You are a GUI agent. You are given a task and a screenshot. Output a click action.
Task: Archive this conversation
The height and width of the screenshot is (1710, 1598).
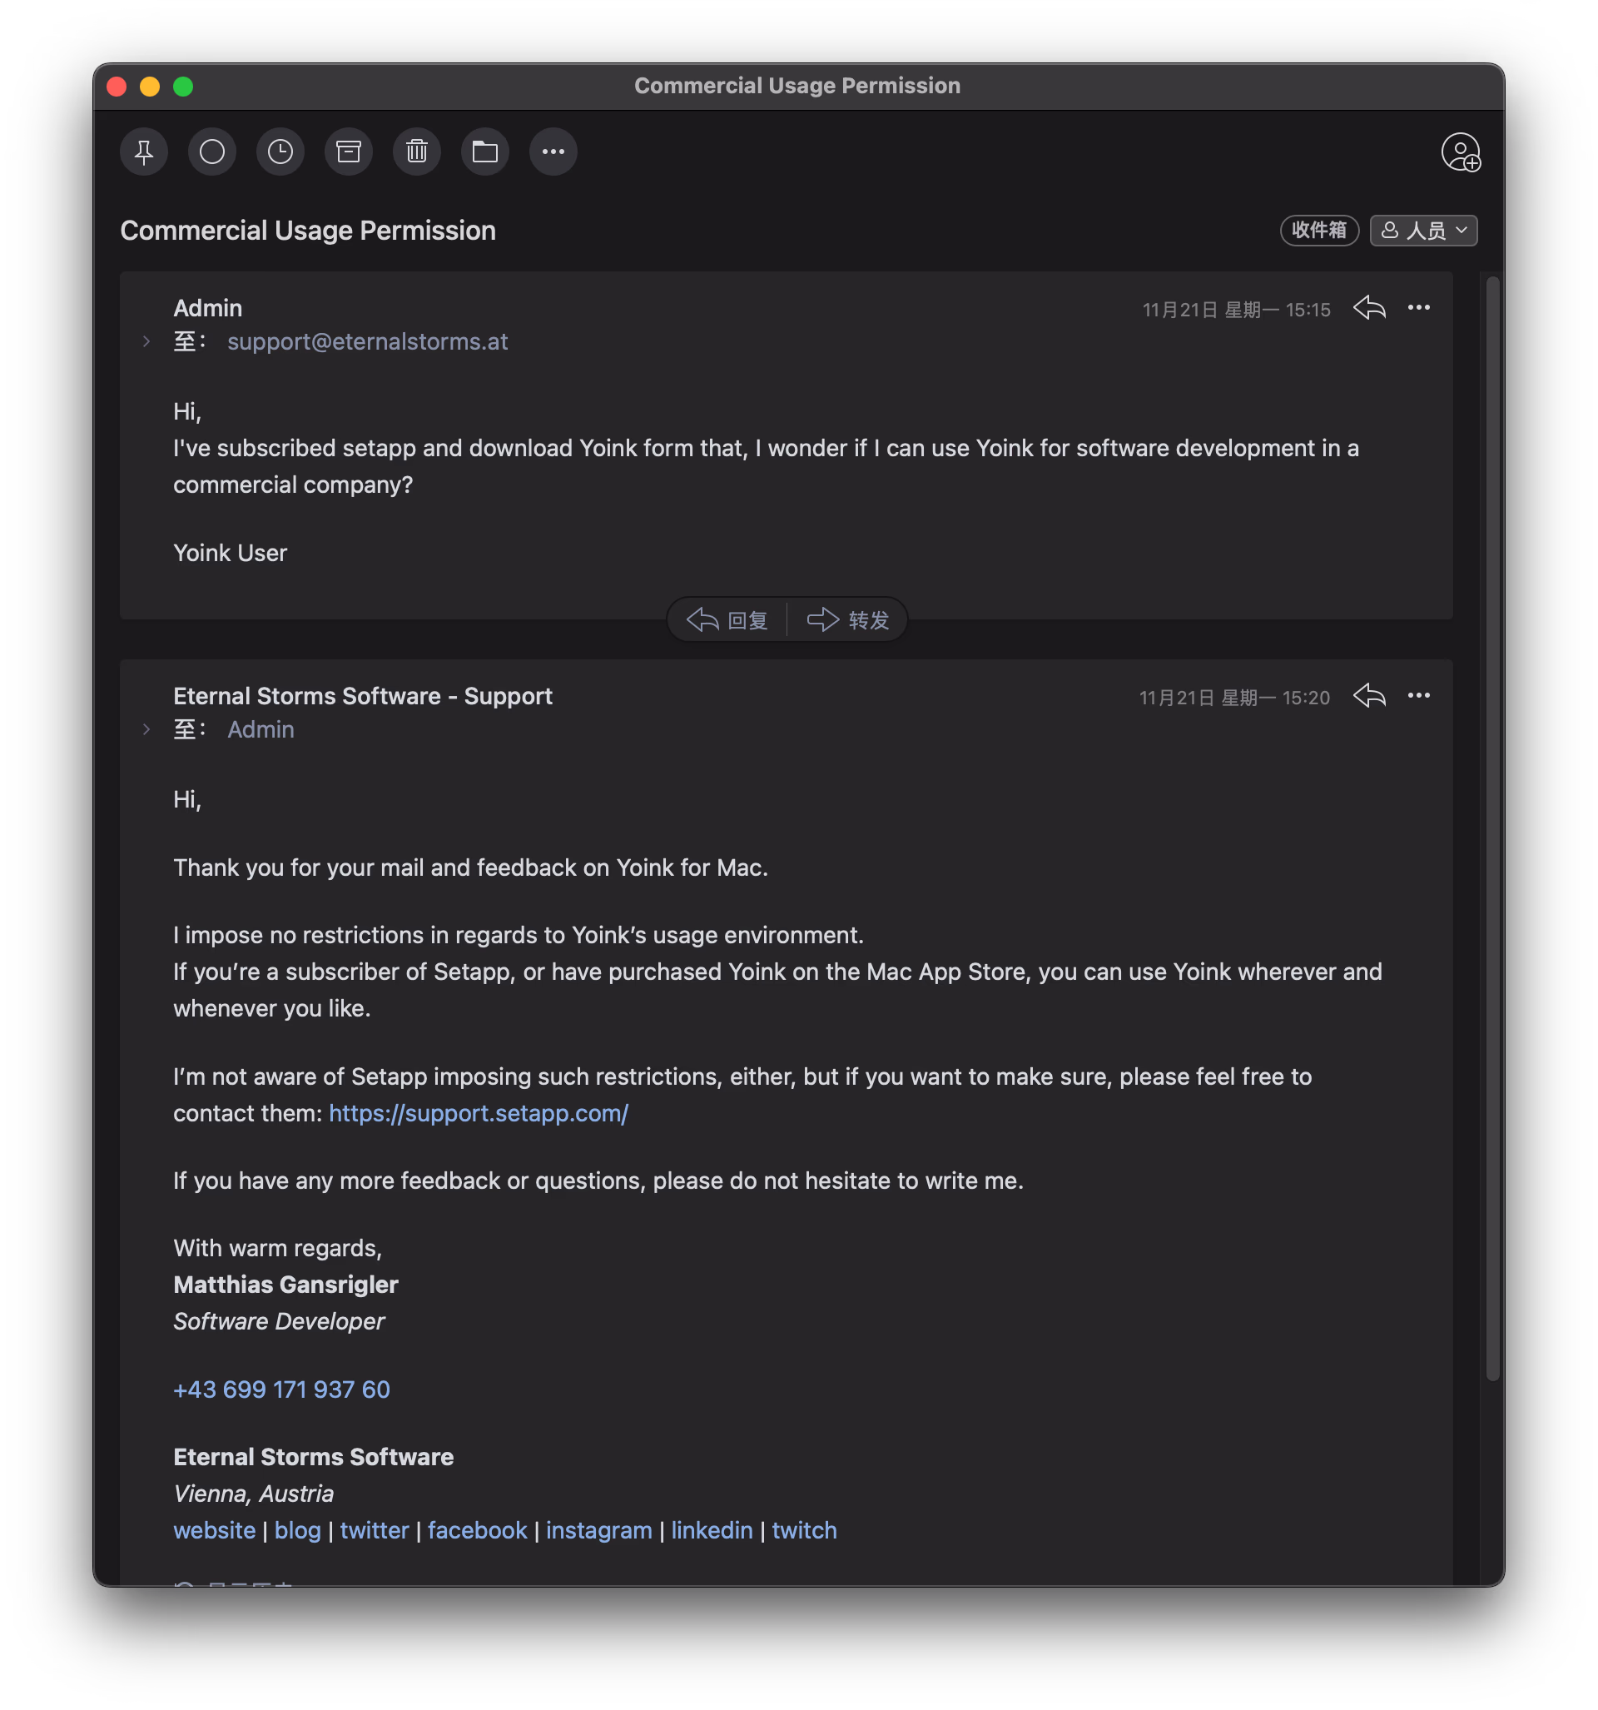[x=349, y=152]
